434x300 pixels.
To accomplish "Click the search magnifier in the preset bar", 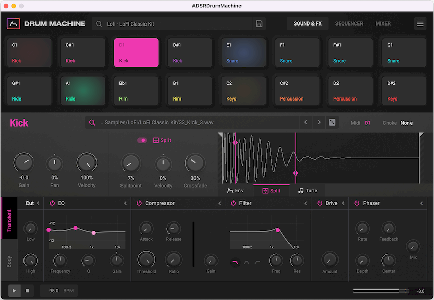I will [x=98, y=23].
